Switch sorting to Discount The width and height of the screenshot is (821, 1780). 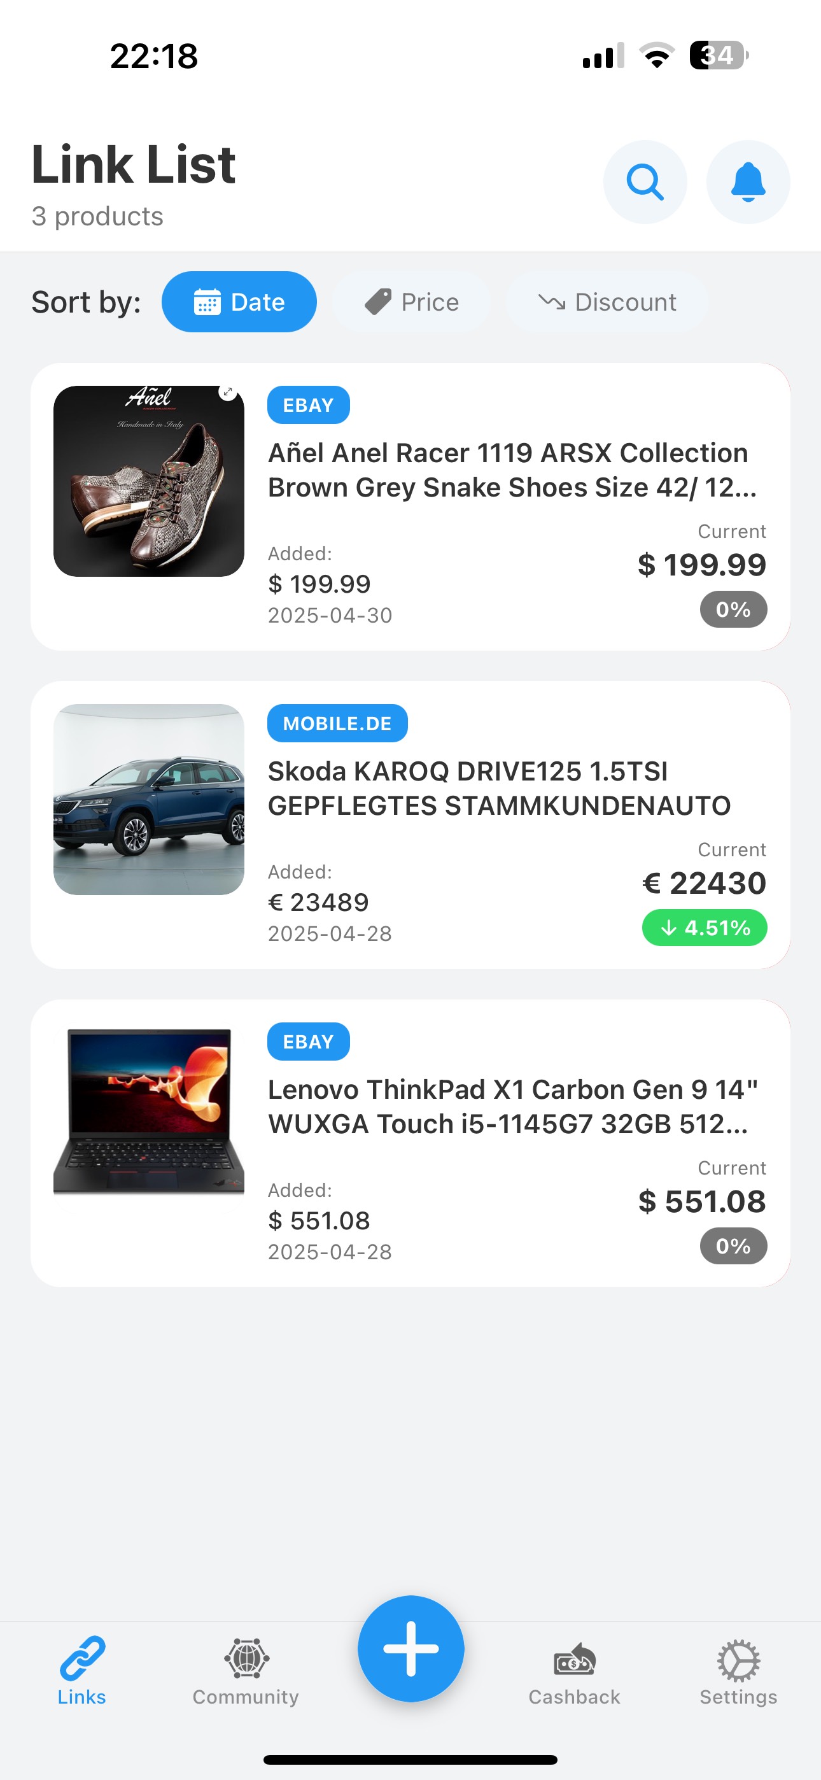click(x=607, y=301)
